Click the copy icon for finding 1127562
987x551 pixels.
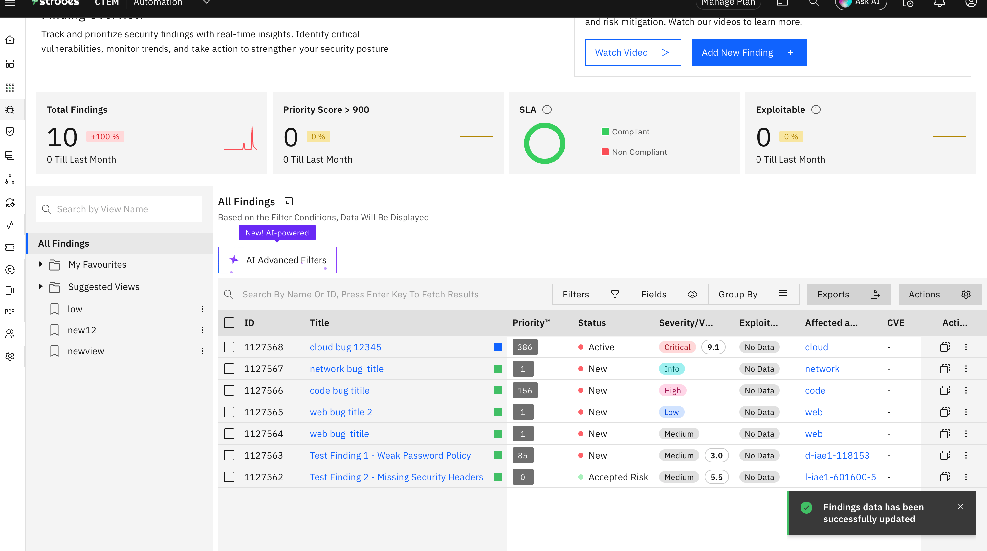pyautogui.click(x=945, y=477)
